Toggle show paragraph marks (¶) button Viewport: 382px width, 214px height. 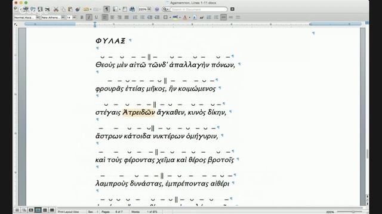click(x=107, y=10)
